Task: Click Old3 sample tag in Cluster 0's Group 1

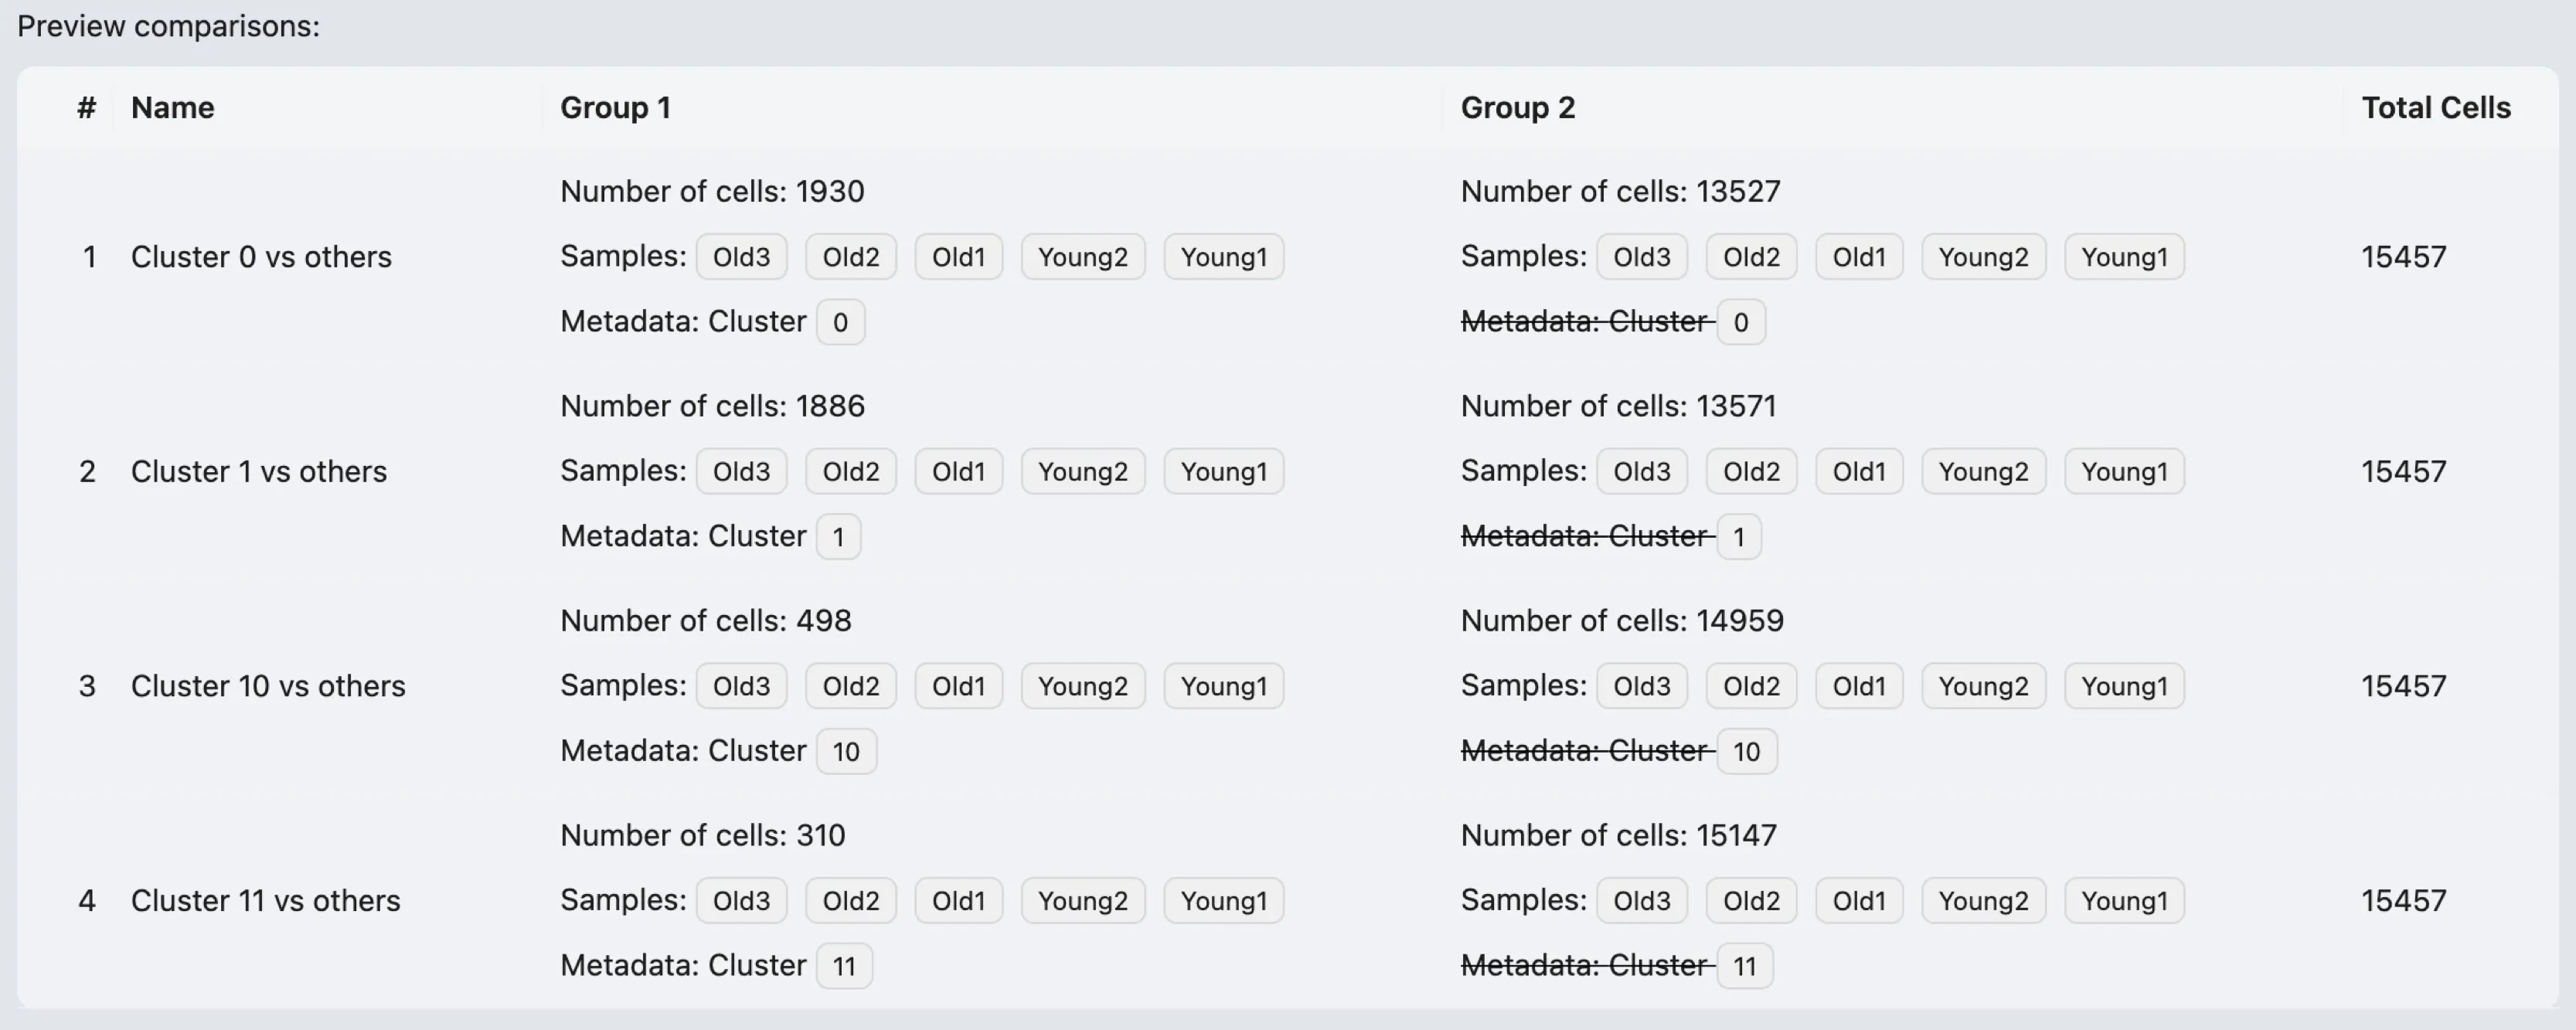Action: pos(741,257)
